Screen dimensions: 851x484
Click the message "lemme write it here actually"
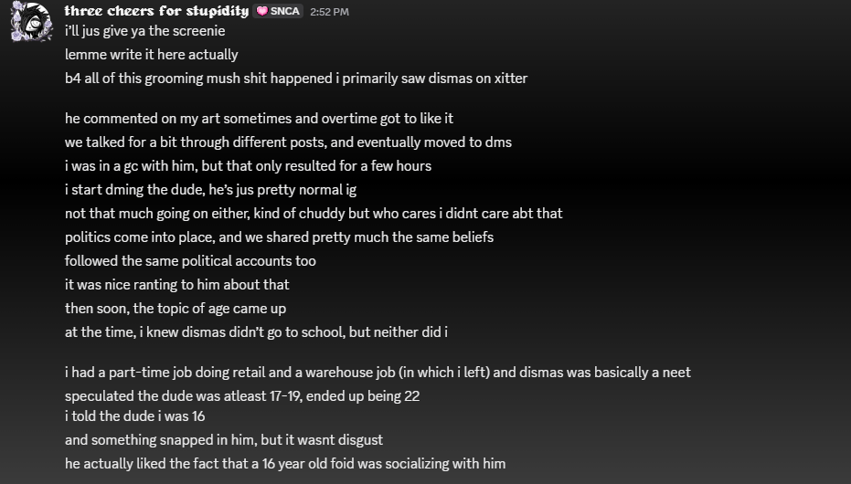click(x=151, y=55)
